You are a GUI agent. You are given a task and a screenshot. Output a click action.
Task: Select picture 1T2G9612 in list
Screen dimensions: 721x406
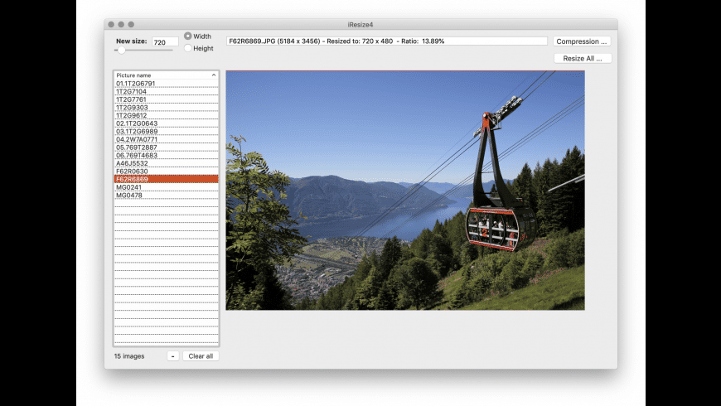pyautogui.click(x=166, y=115)
